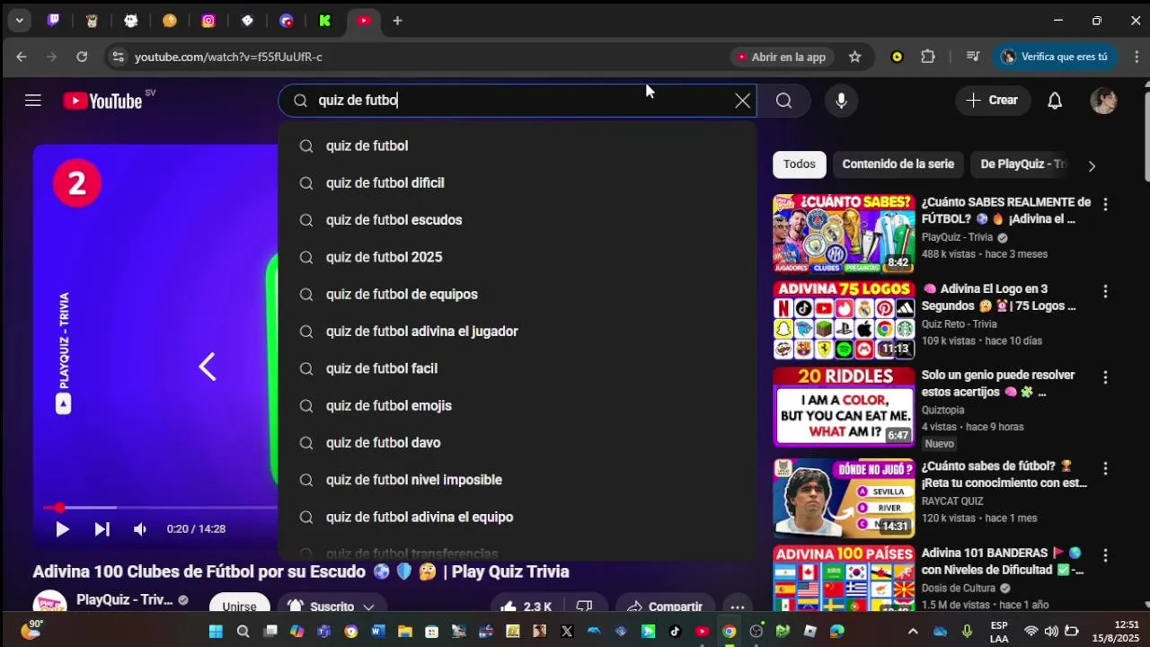The image size is (1150, 647).
Task: Open '¿Cuánto SABES REALMENTE de FÚTBOL?' thumbnail
Action: (844, 233)
